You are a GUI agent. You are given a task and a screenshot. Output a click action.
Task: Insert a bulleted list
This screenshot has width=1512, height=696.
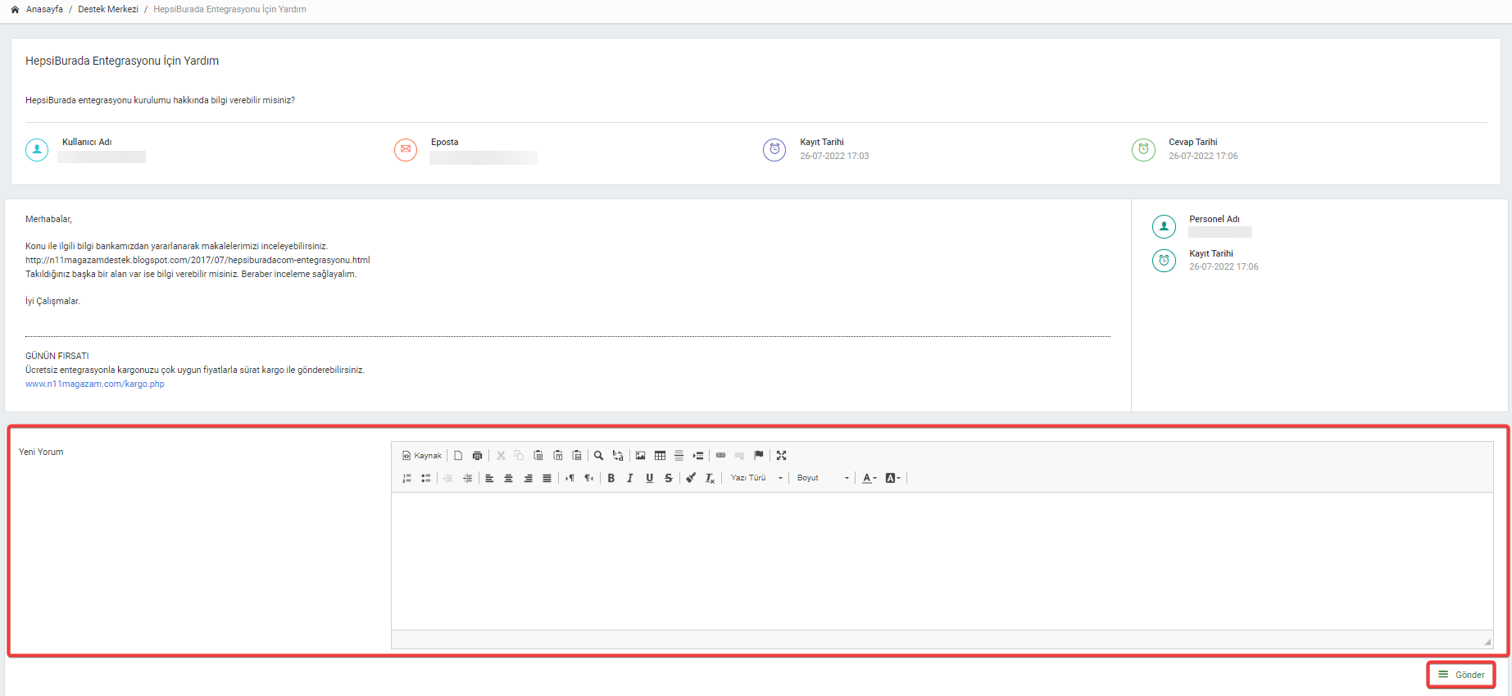[x=426, y=478]
